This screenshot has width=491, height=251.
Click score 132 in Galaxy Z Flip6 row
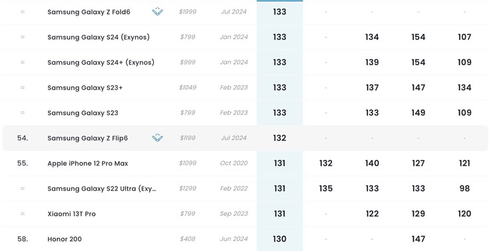click(x=279, y=138)
